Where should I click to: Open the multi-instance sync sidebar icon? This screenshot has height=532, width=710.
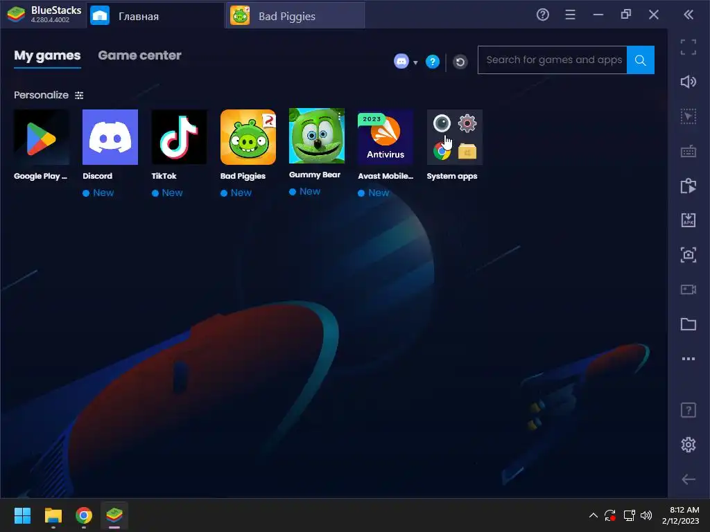tap(689, 186)
